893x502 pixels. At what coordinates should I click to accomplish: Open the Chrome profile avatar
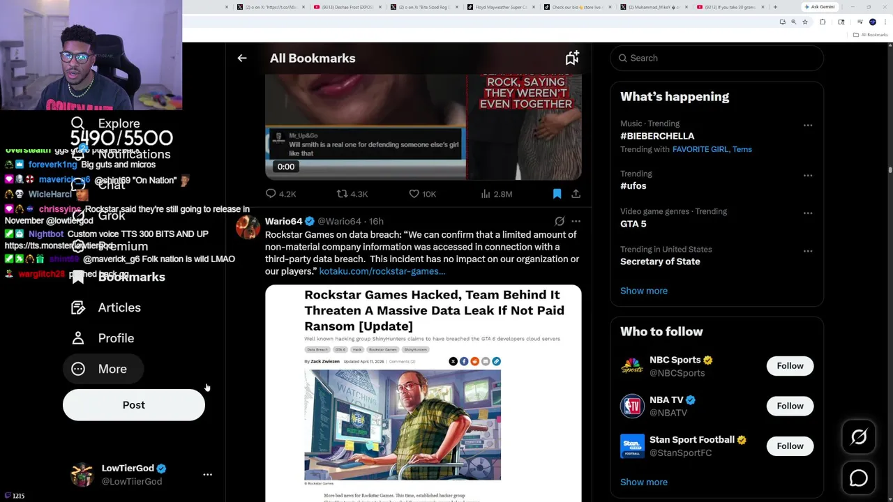click(x=873, y=22)
